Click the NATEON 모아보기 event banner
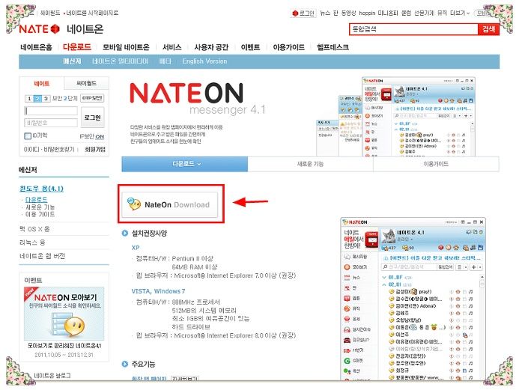Viewport: 519px width, 390px height. click(64, 314)
